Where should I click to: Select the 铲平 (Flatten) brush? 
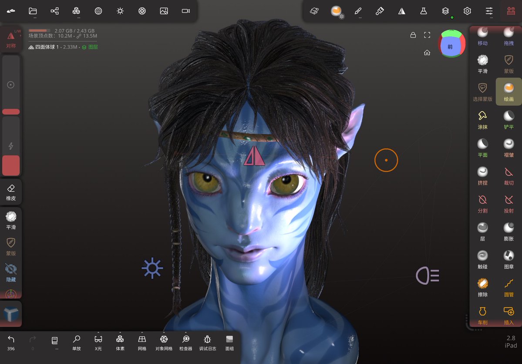509,120
